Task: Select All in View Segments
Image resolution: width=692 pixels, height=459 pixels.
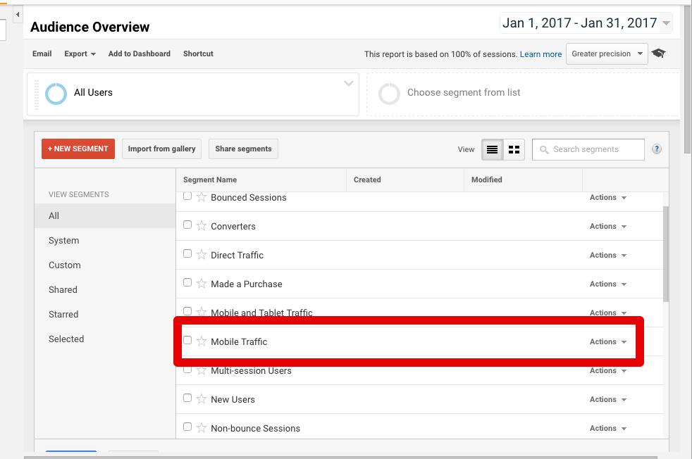Action: point(105,215)
